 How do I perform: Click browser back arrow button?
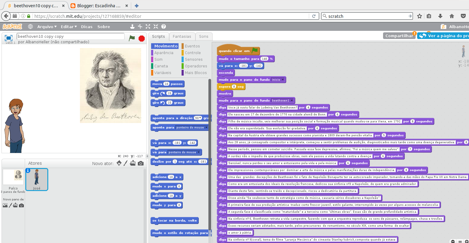point(6,16)
